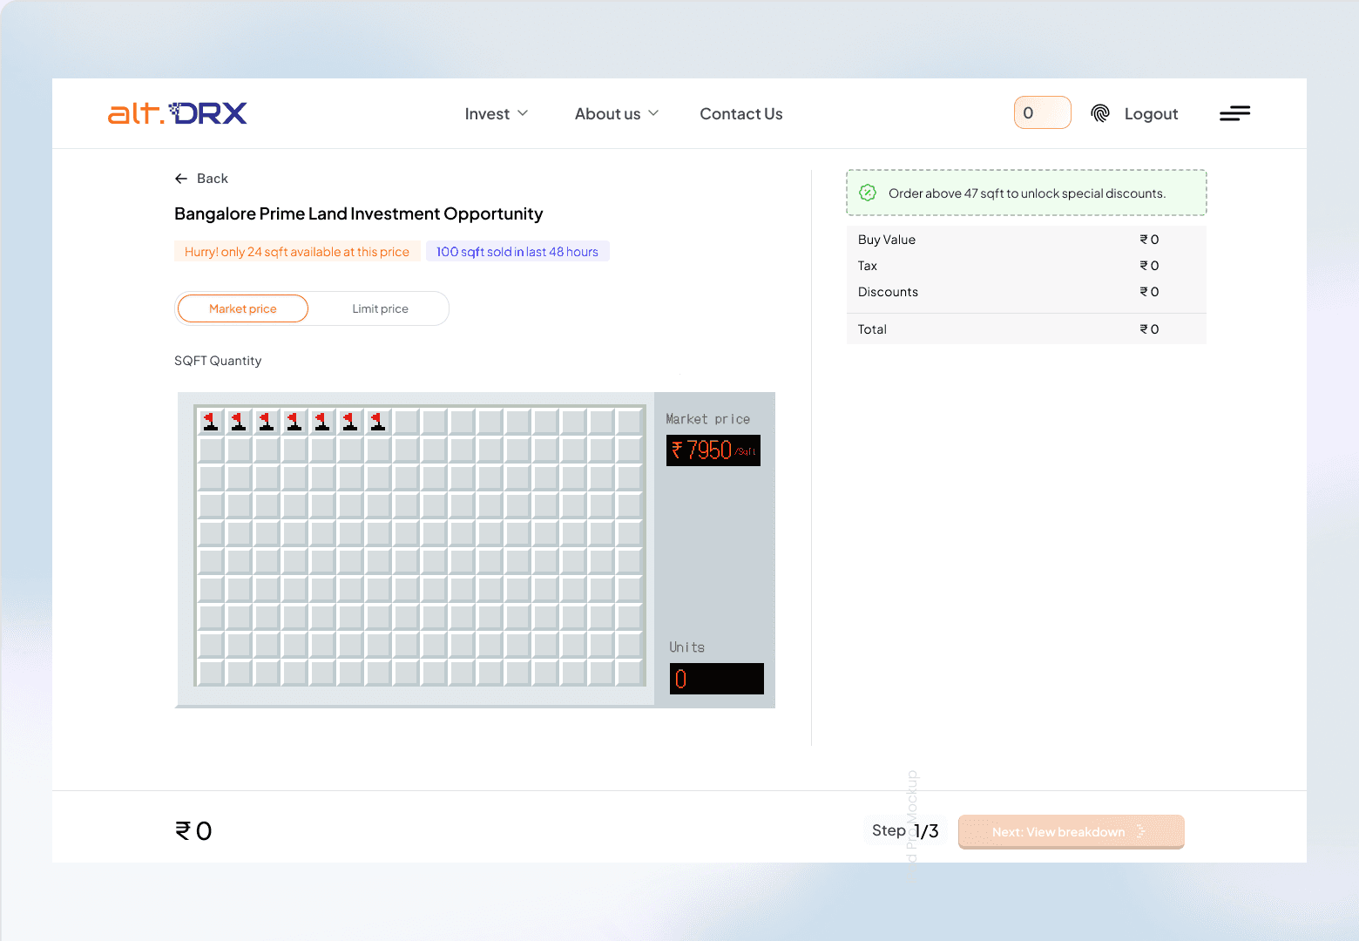Click the 'Order above 47 sqft' discount banner

[1026, 193]
